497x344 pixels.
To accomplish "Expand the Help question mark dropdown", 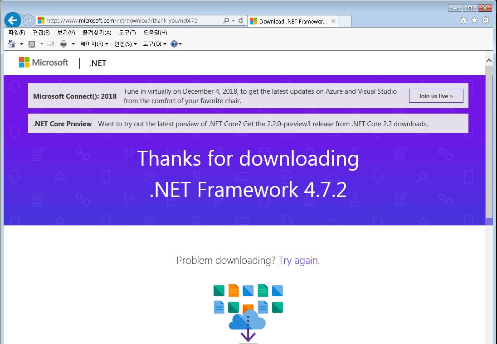I will (x=176, y=44).
